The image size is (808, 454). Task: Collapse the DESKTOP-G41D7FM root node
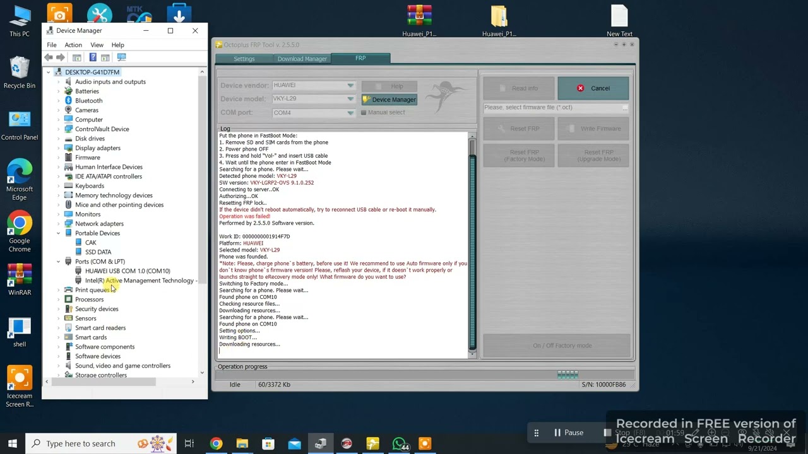point(49,73)
